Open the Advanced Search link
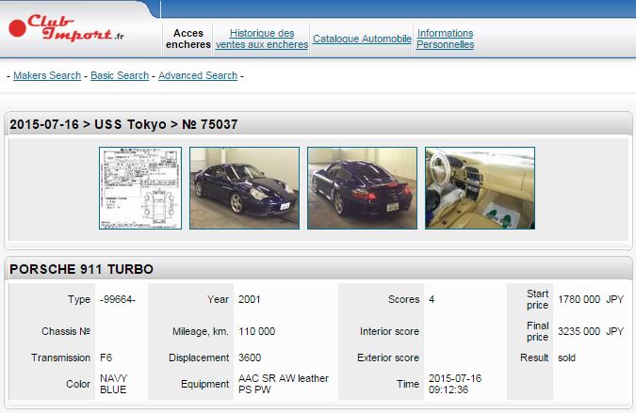 (x=198, y=75)
